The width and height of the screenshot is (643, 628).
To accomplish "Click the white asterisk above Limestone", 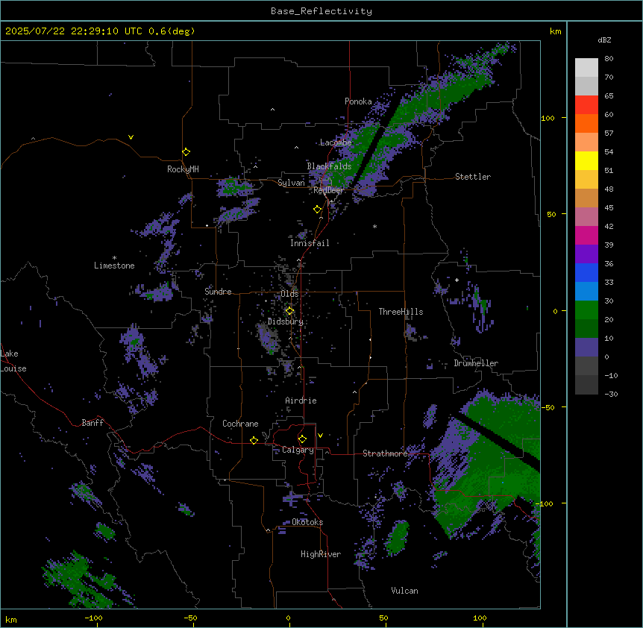I will tap(114, 258).
